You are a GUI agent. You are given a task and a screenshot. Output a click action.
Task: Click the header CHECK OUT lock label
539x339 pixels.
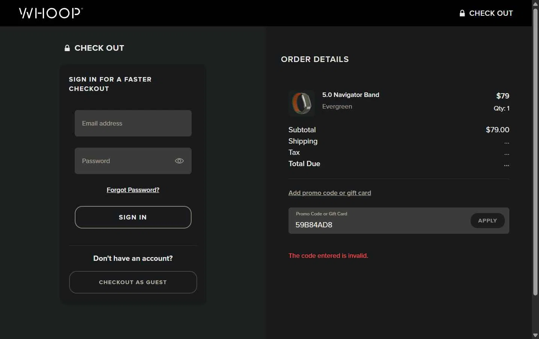click(x=486, y=13)
